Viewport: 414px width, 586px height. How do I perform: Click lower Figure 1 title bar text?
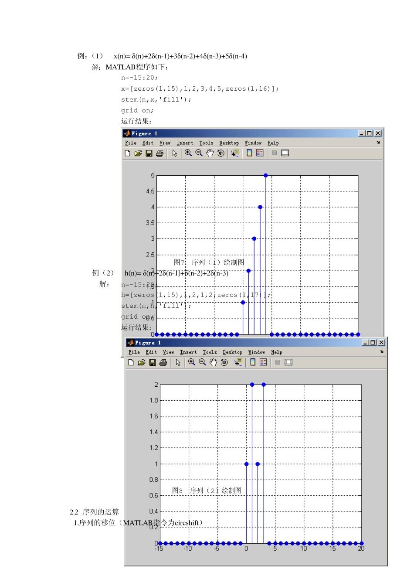(148, 343)
